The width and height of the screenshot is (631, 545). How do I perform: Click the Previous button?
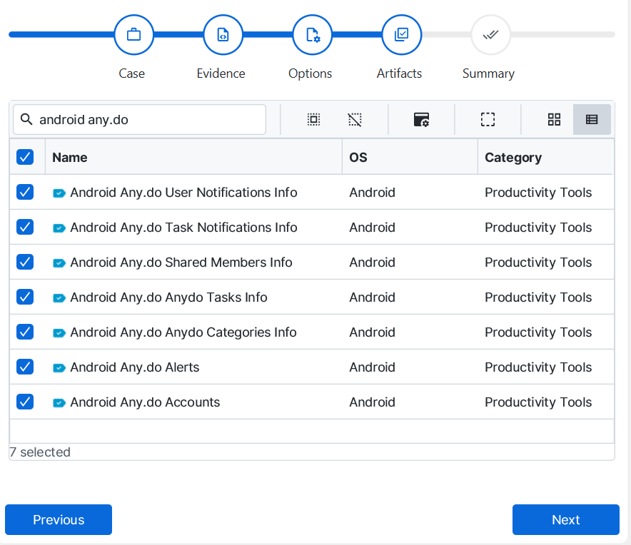pyautogui.click(x=59, y=519)
